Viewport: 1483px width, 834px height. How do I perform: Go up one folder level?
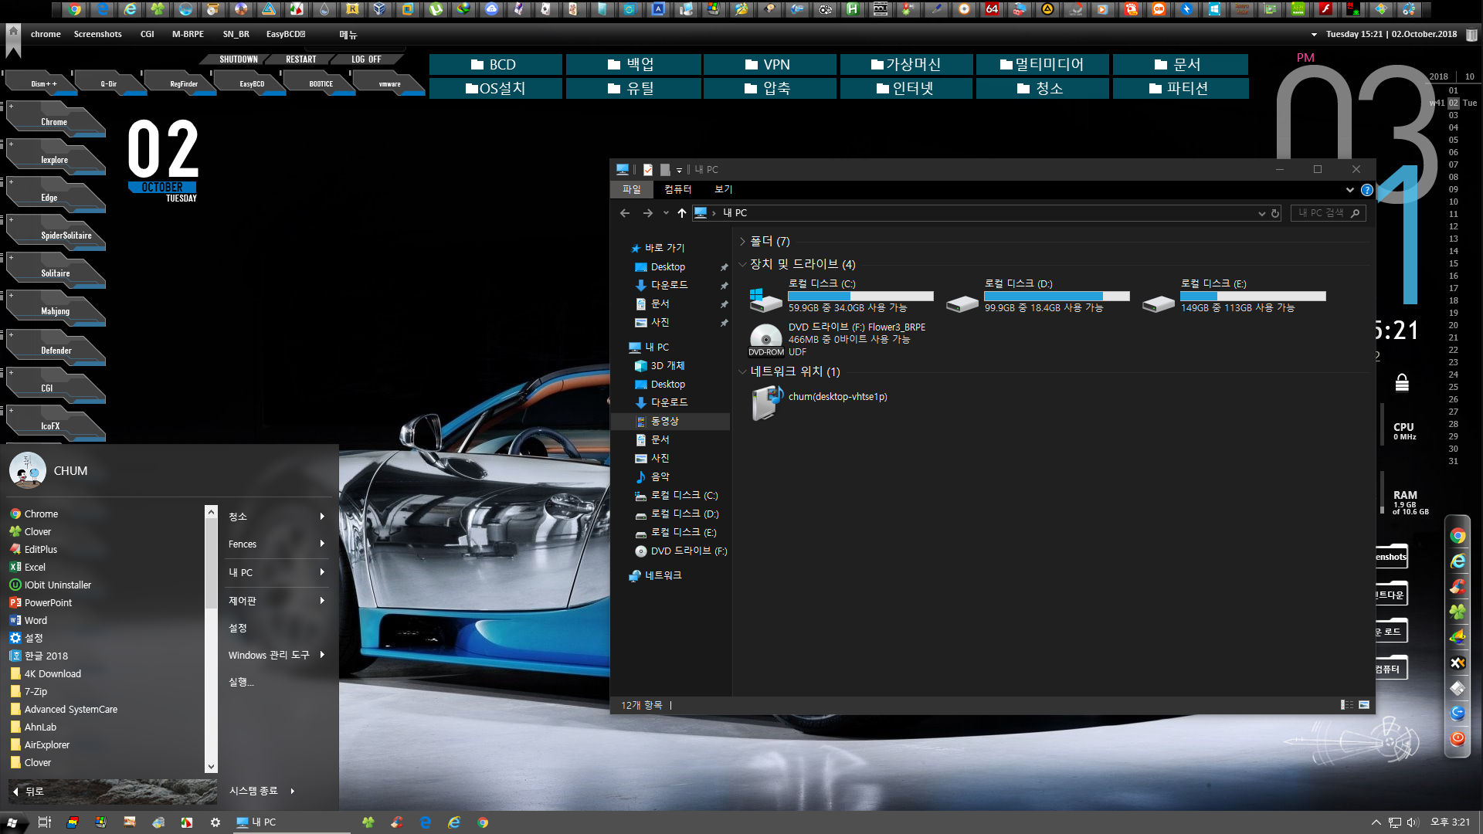[x=681, y=213]
